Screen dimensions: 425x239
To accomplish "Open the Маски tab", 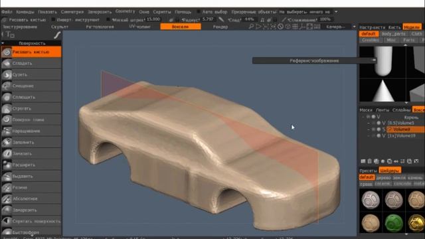I will [x=366, y=110].
